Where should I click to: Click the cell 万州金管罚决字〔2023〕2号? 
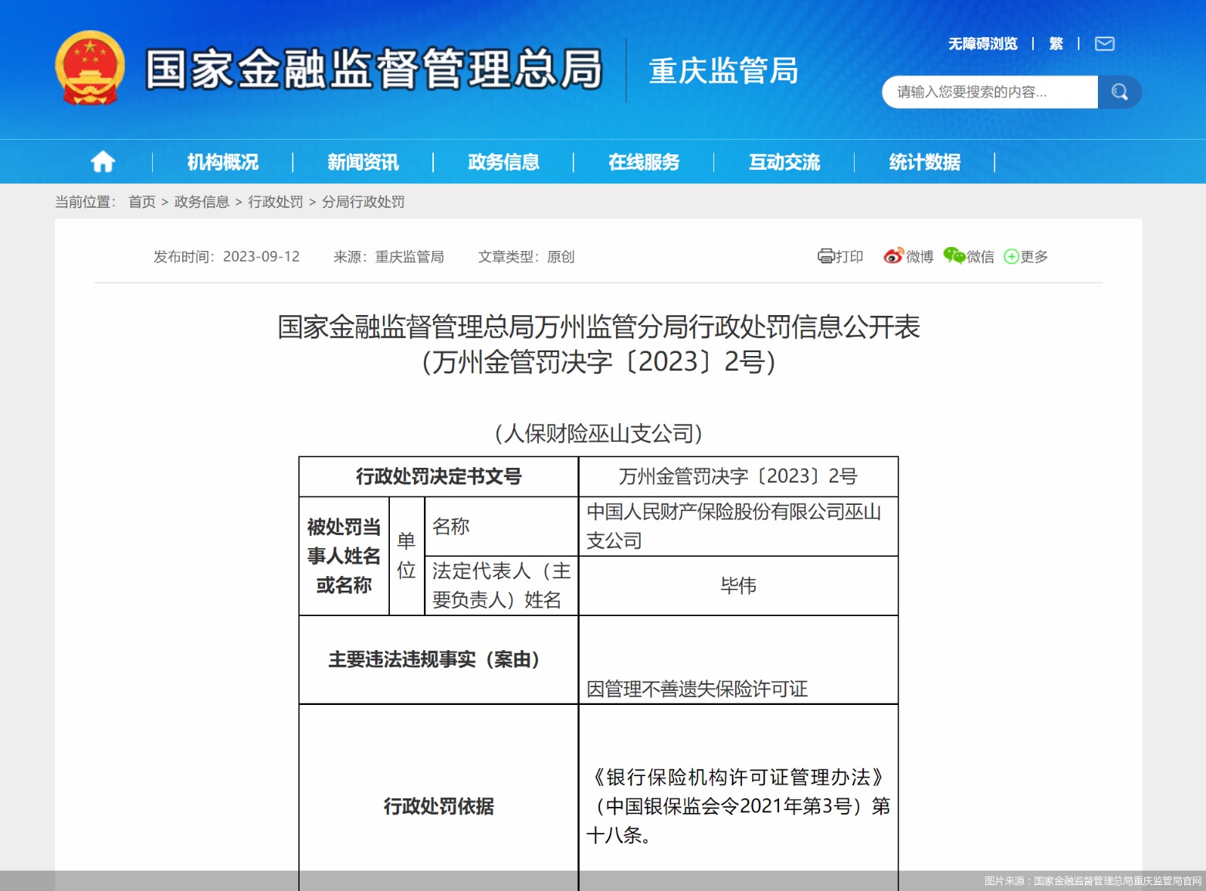(x=738, y=476)
